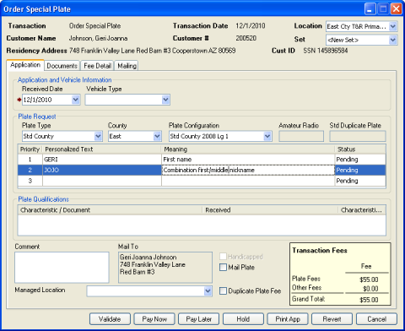This screenshot has height=331, width=405.
Task: Open the Plate Type dropdown
Action: [x=98, y=136]
